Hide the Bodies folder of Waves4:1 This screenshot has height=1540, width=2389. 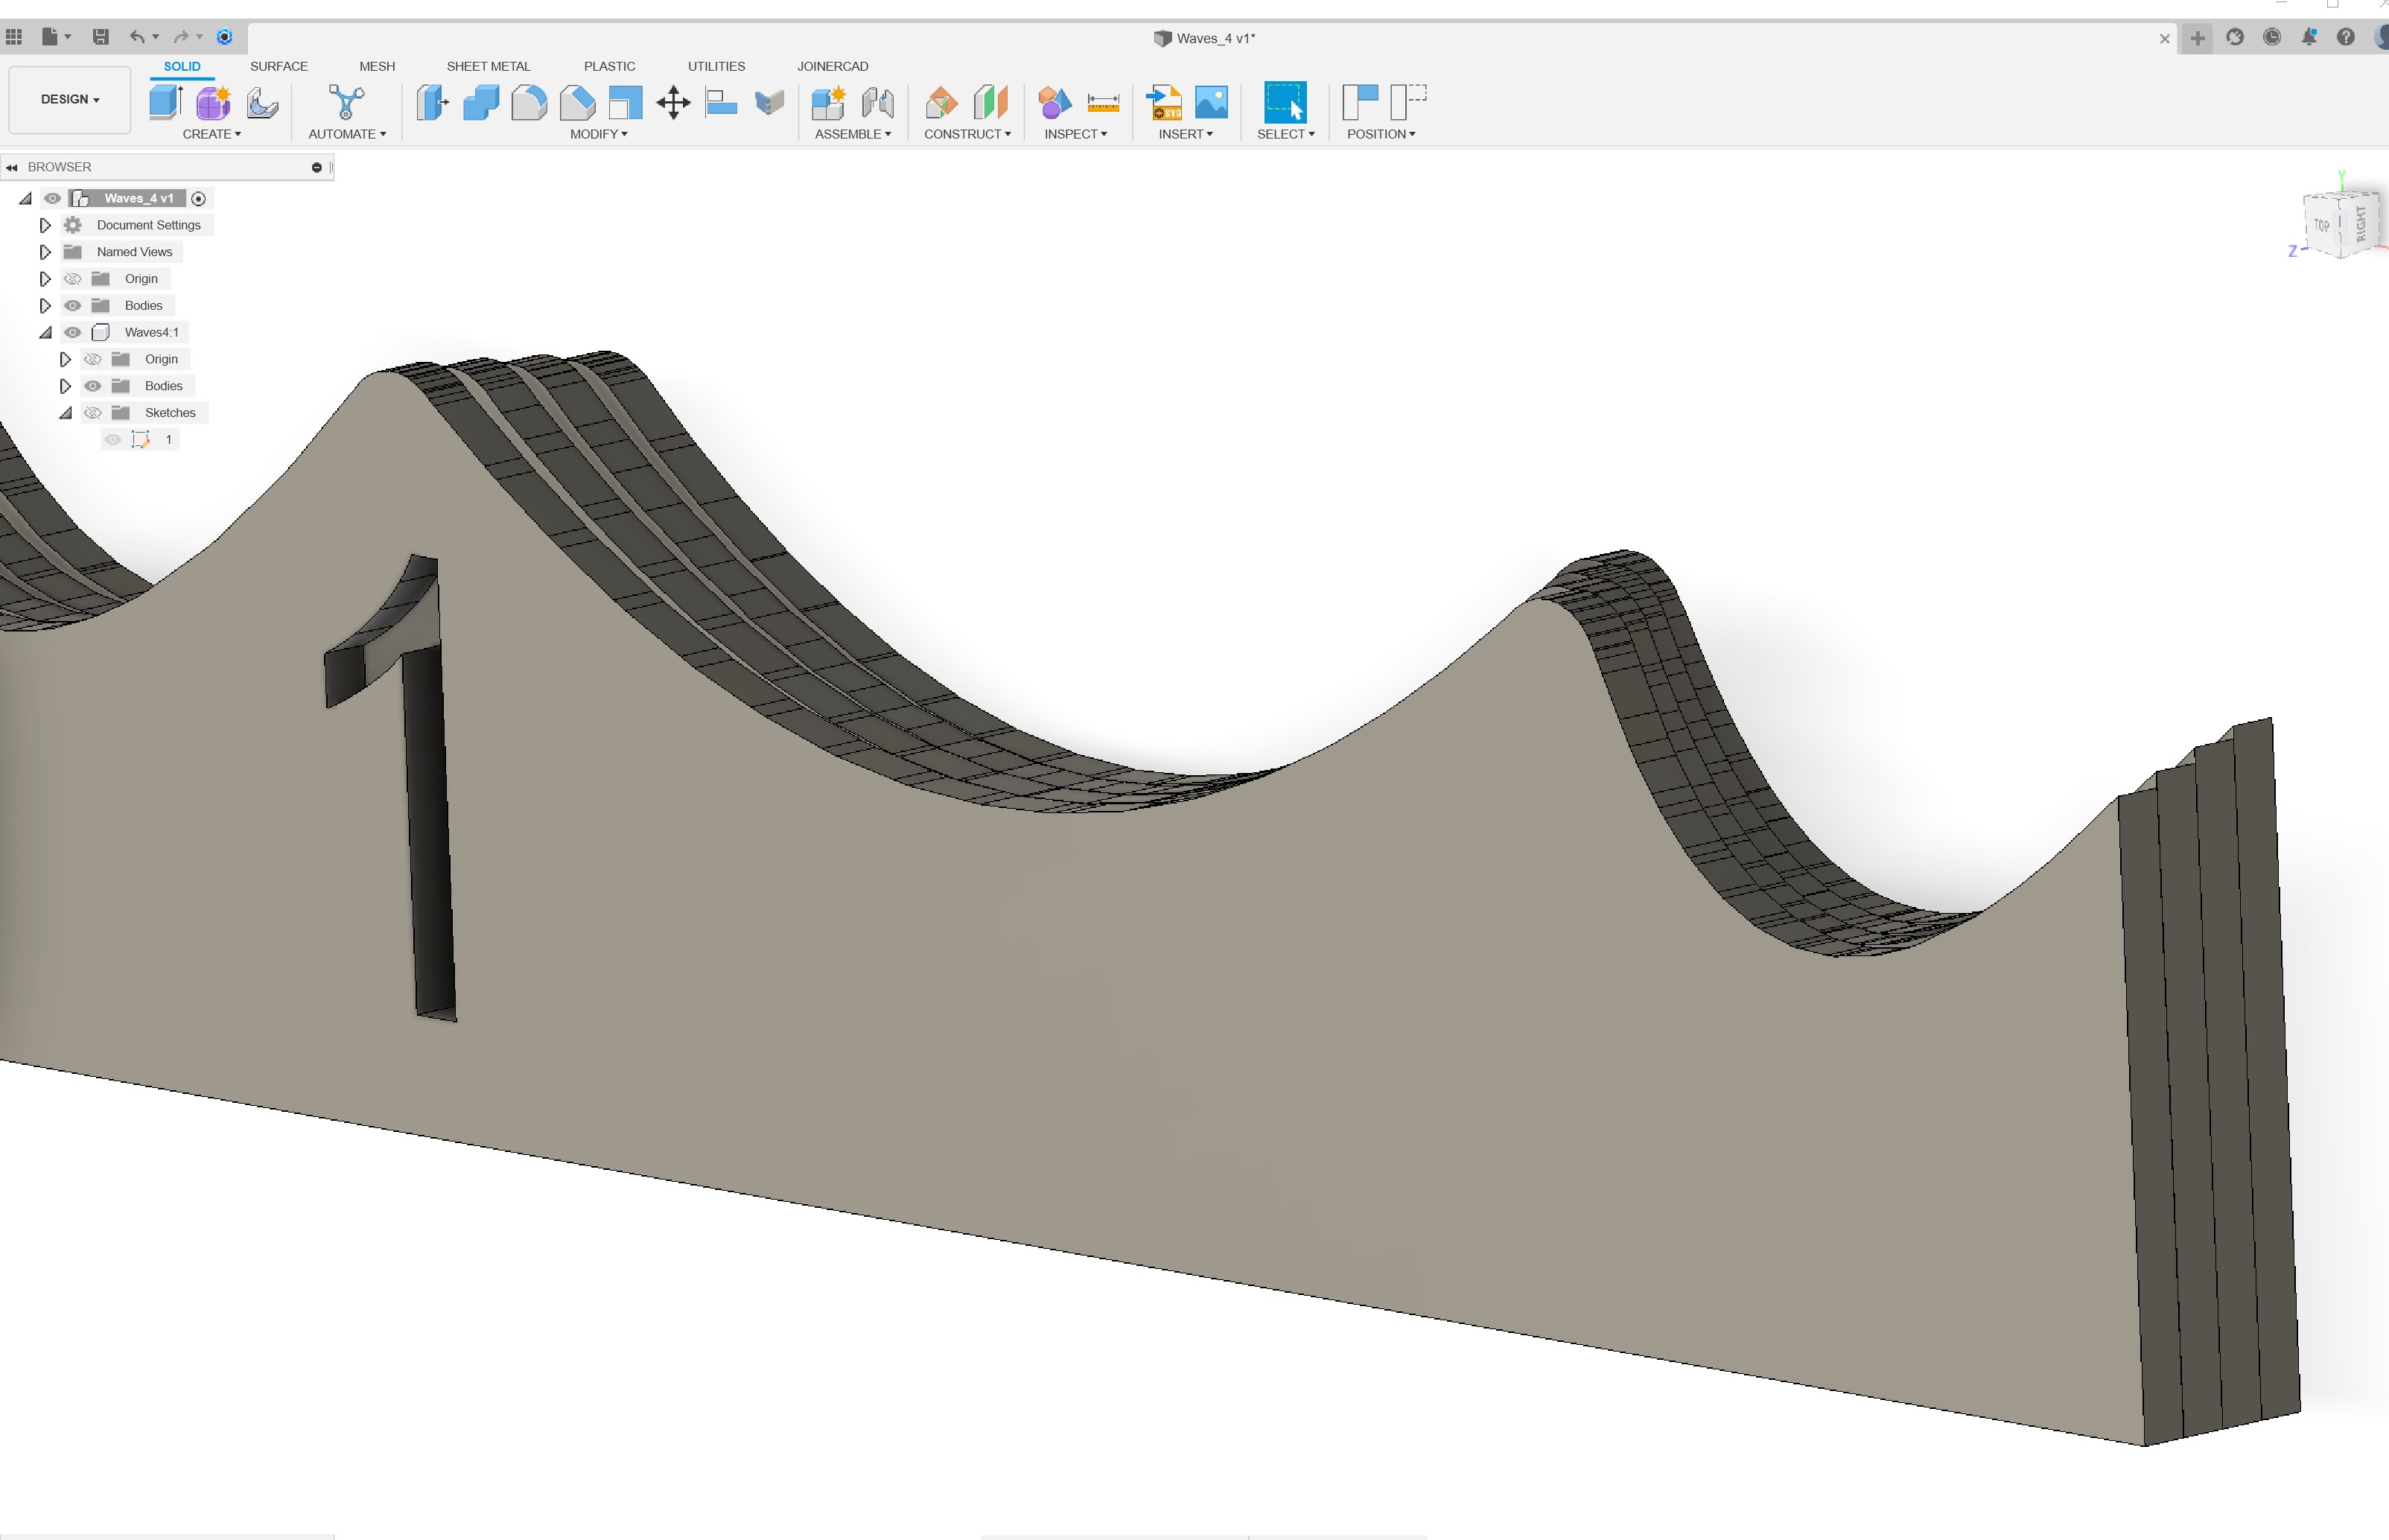click(x=92, y=386)
